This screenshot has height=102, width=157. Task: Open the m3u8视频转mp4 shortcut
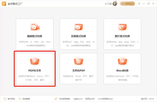pyautogui.click(x=105, y=99)
